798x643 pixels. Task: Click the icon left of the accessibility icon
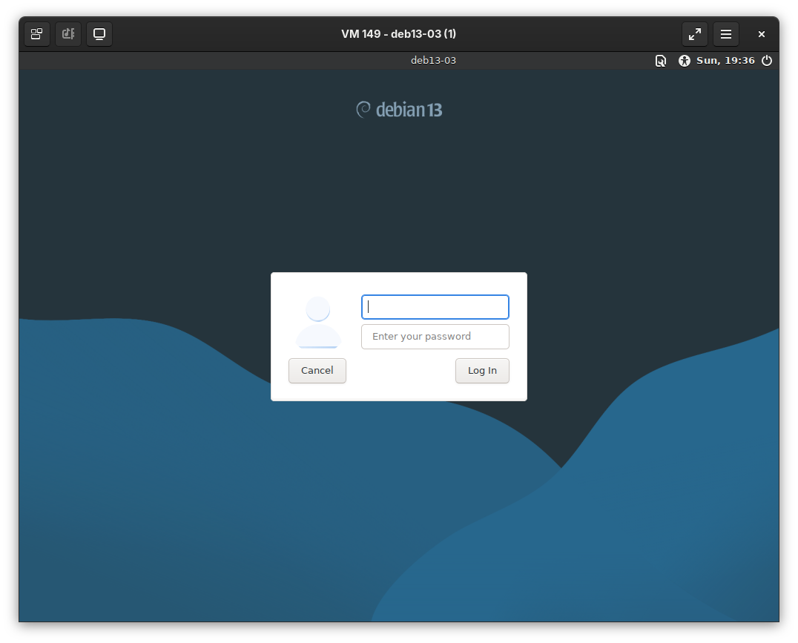[660, 61]
